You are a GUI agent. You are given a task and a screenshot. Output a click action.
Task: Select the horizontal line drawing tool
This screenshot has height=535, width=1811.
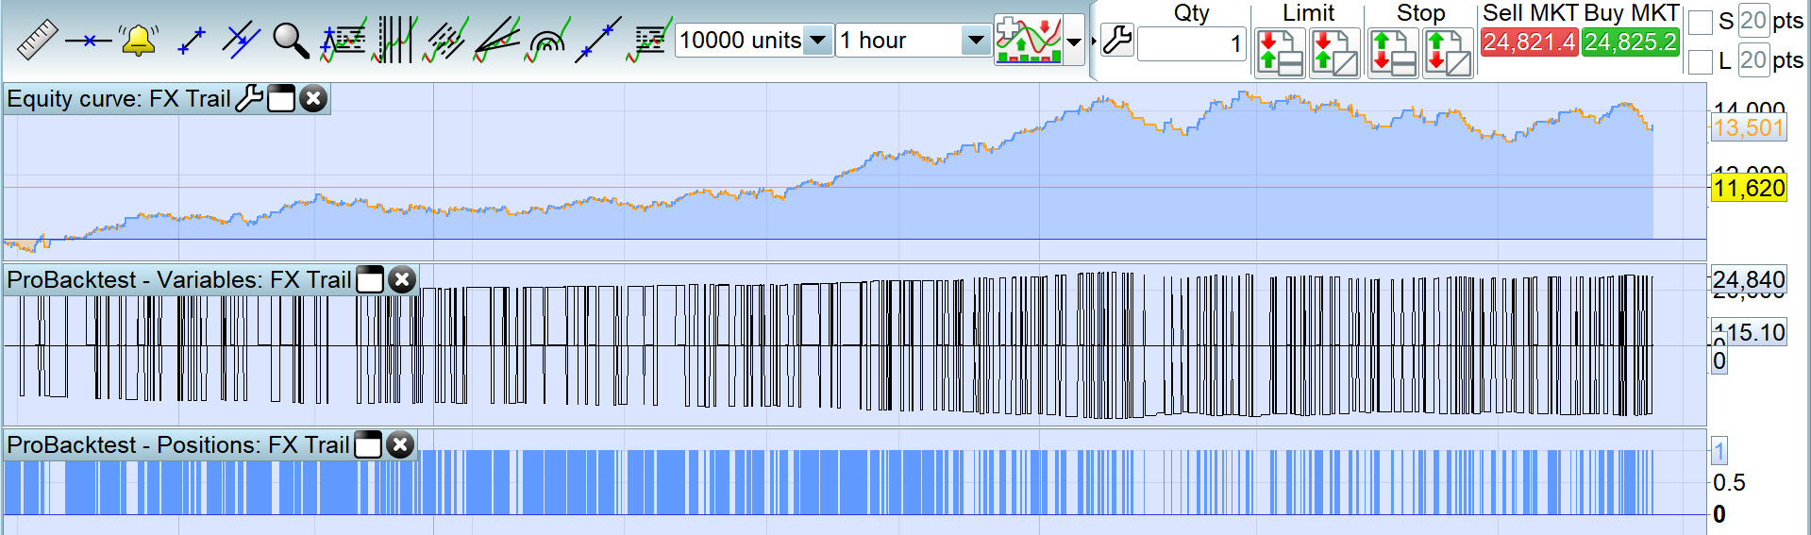click(88, 41)
